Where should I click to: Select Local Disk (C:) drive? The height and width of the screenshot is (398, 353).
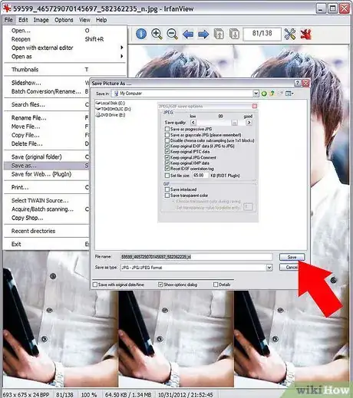(111, 103)
